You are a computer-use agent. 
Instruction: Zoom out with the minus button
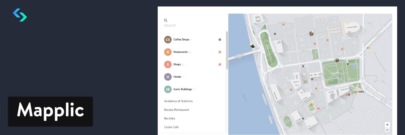point(387,130)
